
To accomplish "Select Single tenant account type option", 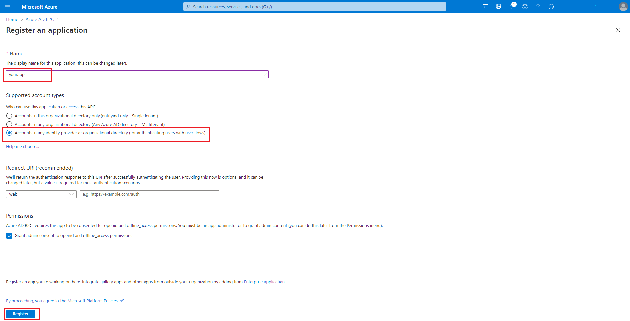I will pos(9,116).
